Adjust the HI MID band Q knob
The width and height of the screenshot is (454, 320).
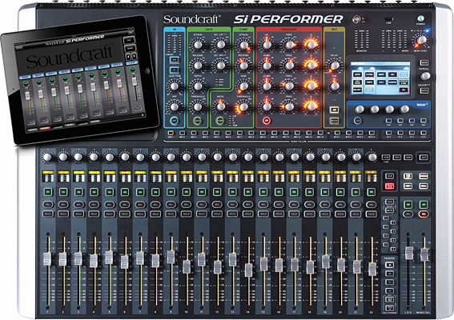[311, 66]
